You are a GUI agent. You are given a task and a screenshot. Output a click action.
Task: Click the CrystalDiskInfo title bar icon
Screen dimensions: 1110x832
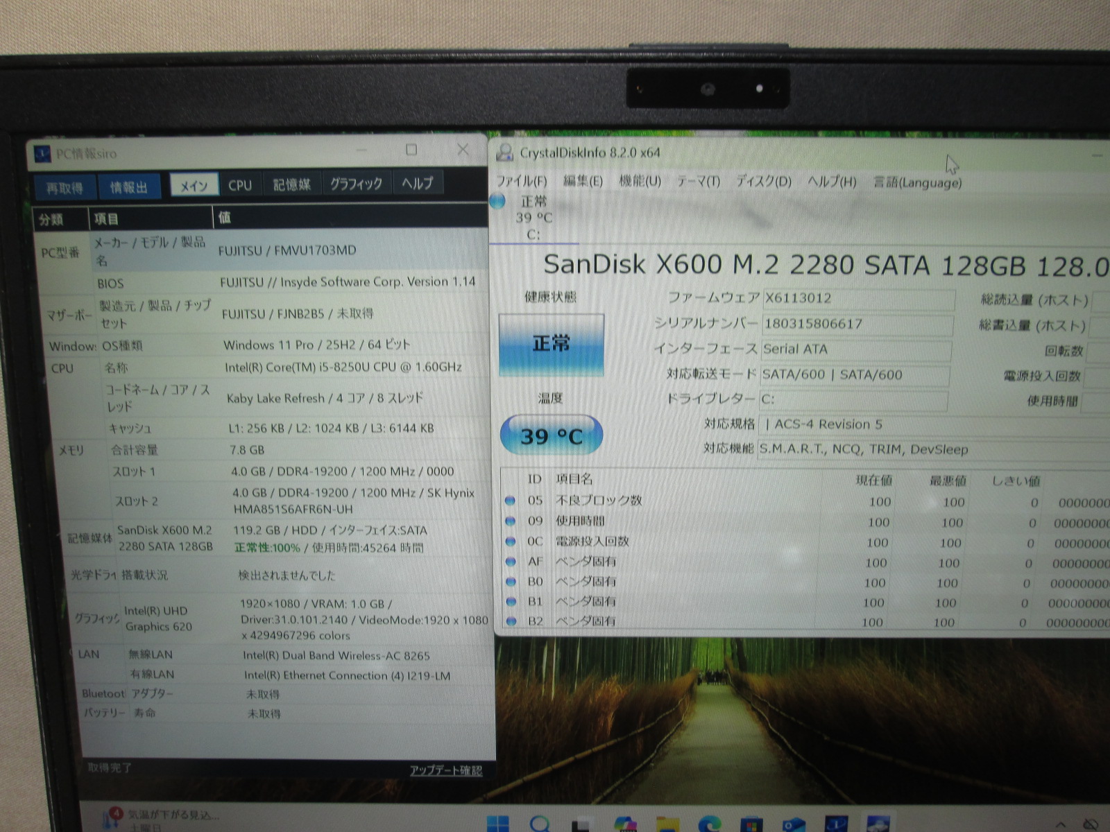[505, 153]
